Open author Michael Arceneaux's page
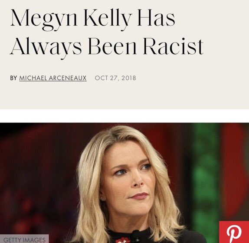Image resolution: width=249 pixels, height=243 pixels. [53, 78]
